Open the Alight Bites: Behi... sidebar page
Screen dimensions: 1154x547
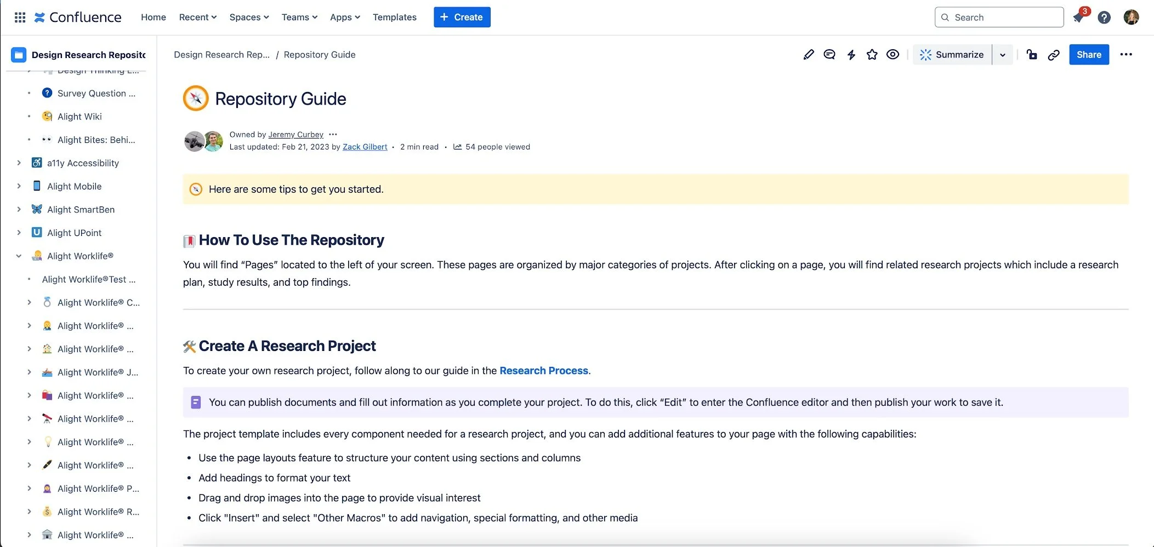pos(96,140)
